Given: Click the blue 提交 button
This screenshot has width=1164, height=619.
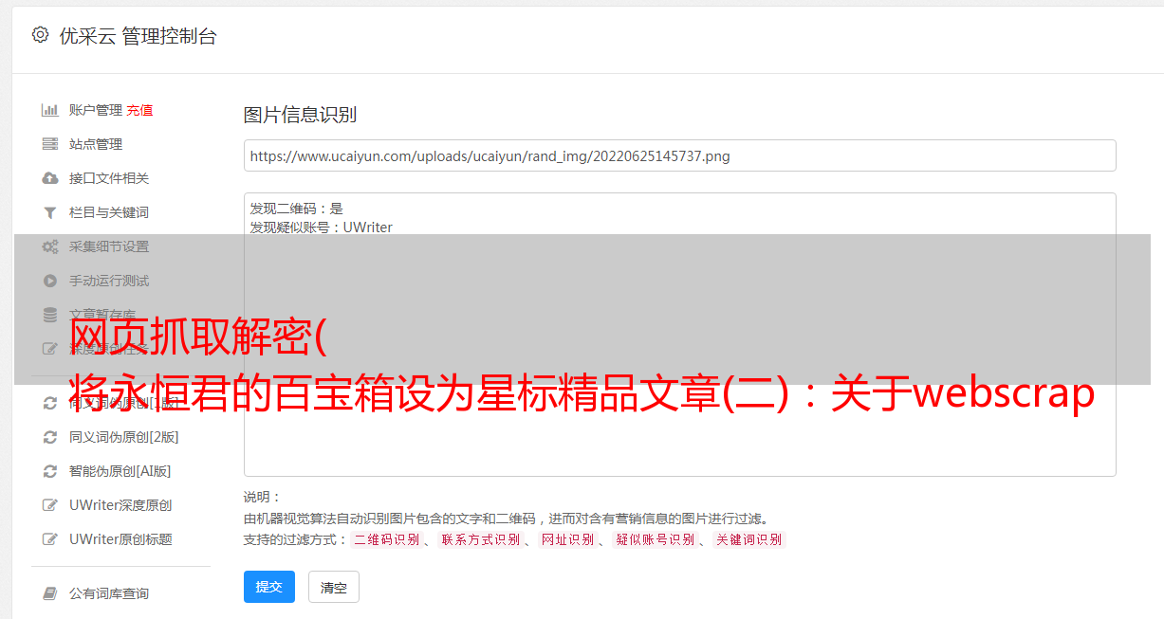Looking at the screenshot, I should (x=269, y=587).
